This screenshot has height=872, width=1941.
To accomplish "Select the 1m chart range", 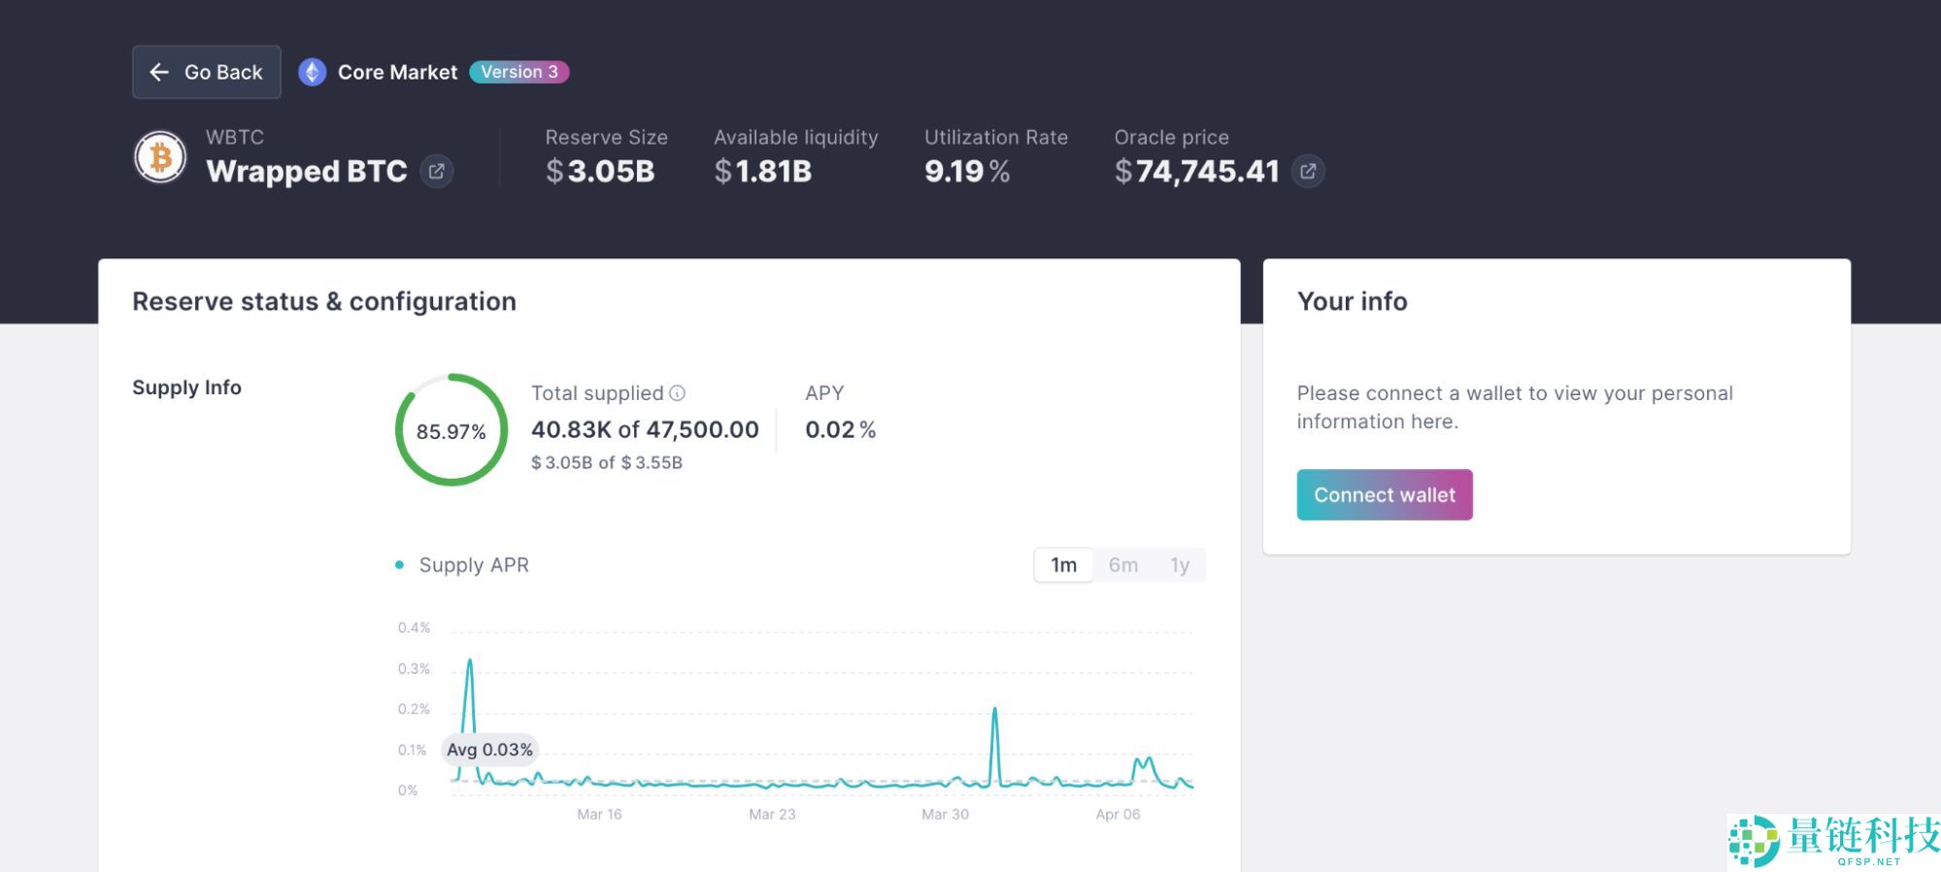I will [x=1063, y=565].
